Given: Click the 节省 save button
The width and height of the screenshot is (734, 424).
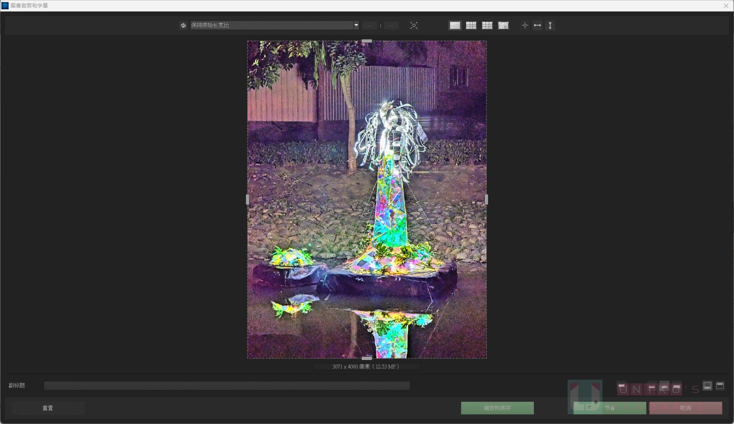Looking at the screenshot, I should [x=610, y=408].
